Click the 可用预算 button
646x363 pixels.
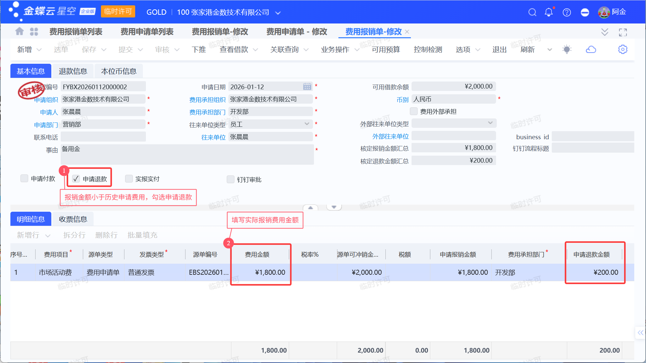386,50
